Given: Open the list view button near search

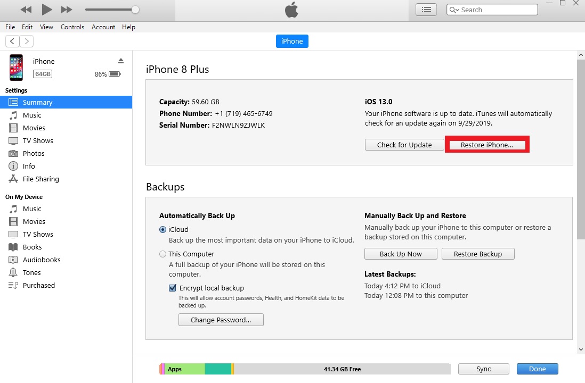Looking at the screenshot, I should coord(426,10).
